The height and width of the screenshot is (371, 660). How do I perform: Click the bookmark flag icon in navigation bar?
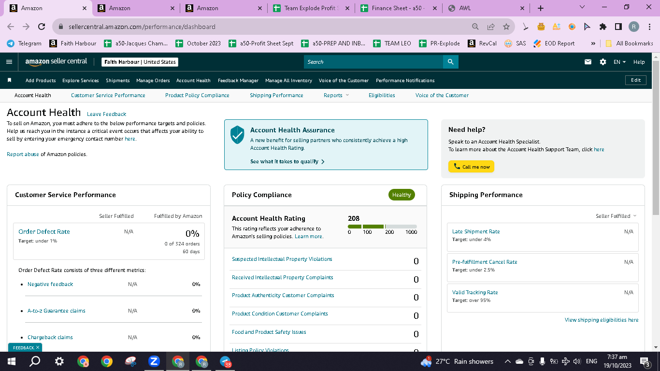coord(9,80)
